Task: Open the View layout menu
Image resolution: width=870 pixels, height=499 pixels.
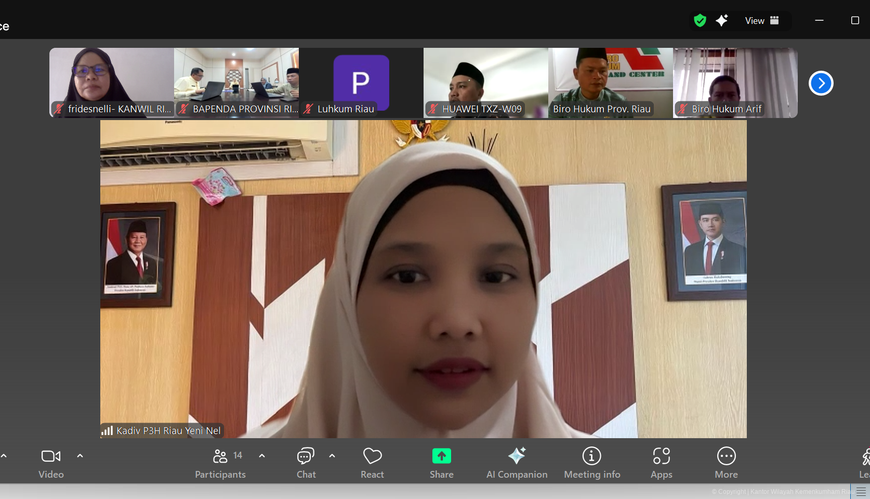Action: [x=762, y=21]
